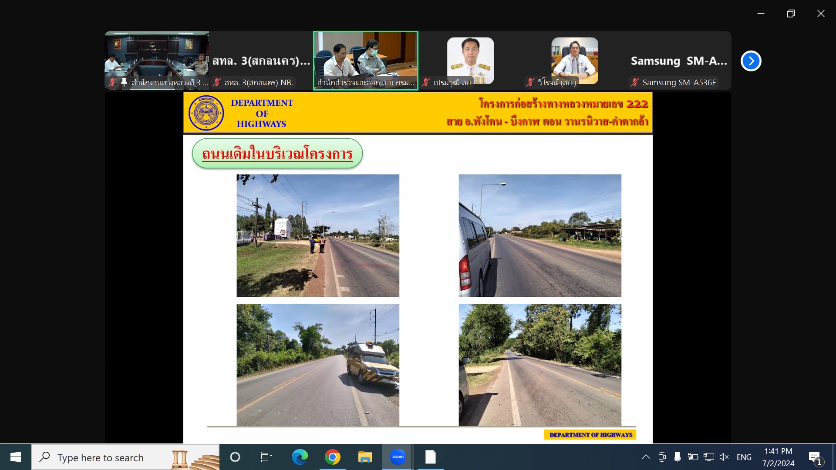The width and height of the screenshot is (836, 470).
Task: Launch Google Chrome from taskbar
Action: coord(333,457)
